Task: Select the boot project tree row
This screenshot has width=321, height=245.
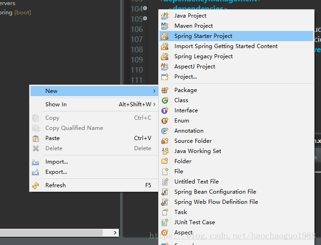Action: pos(15,12)
